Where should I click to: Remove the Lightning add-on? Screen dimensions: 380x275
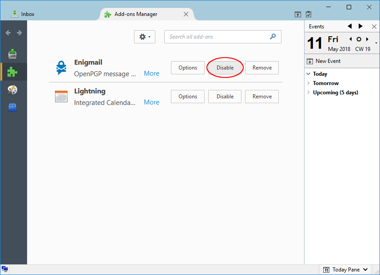pos(262,97)
